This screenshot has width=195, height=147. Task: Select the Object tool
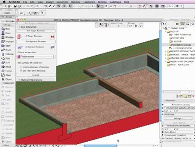coord(7,79)
